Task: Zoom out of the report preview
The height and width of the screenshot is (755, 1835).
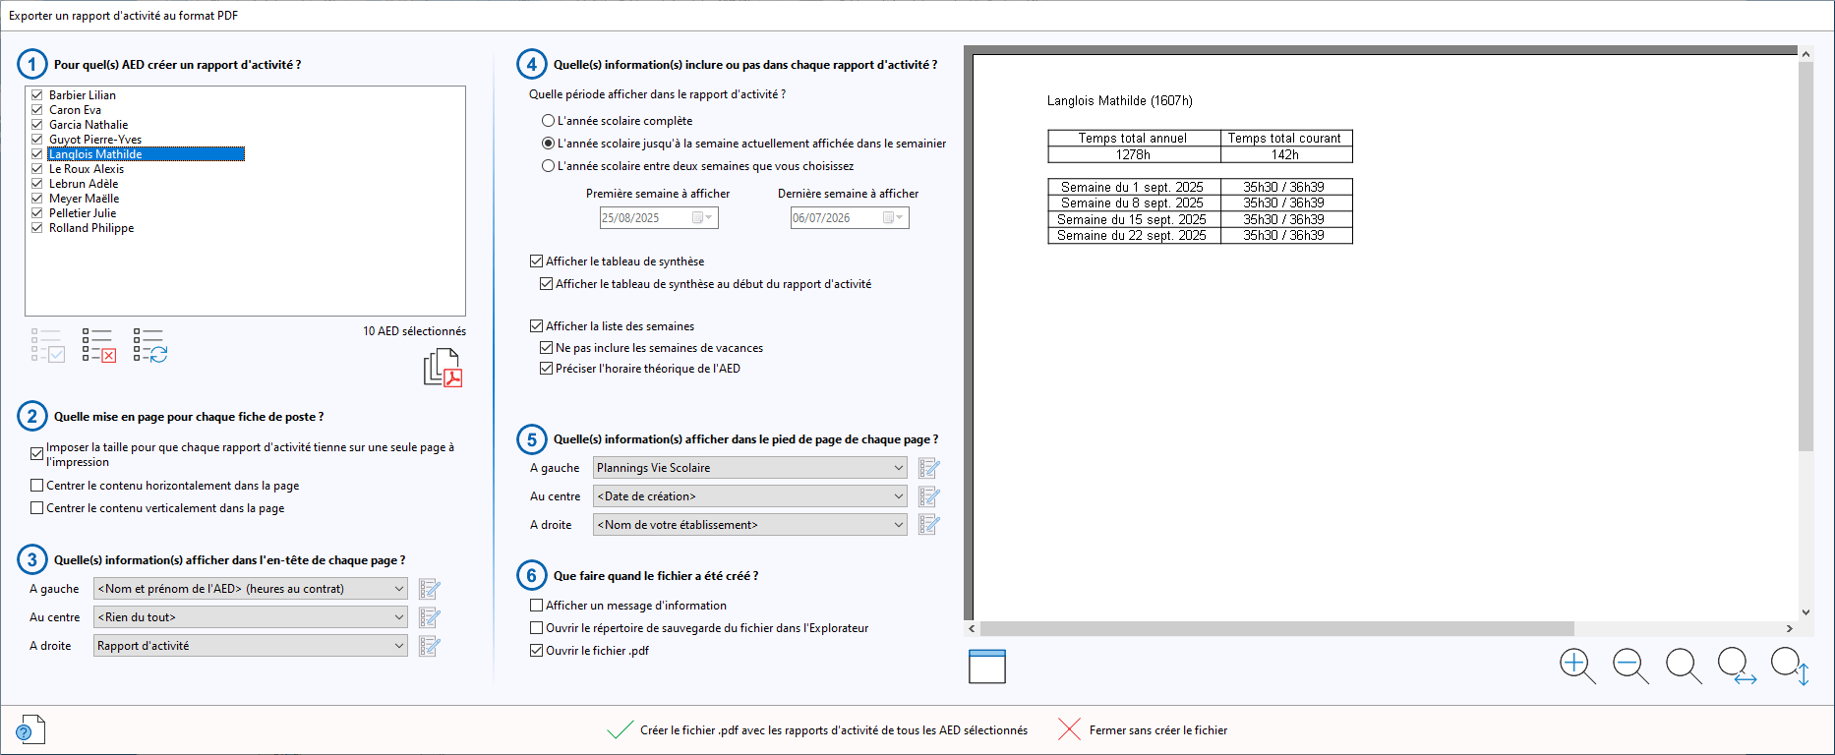Action: (x=1630, y=667)
